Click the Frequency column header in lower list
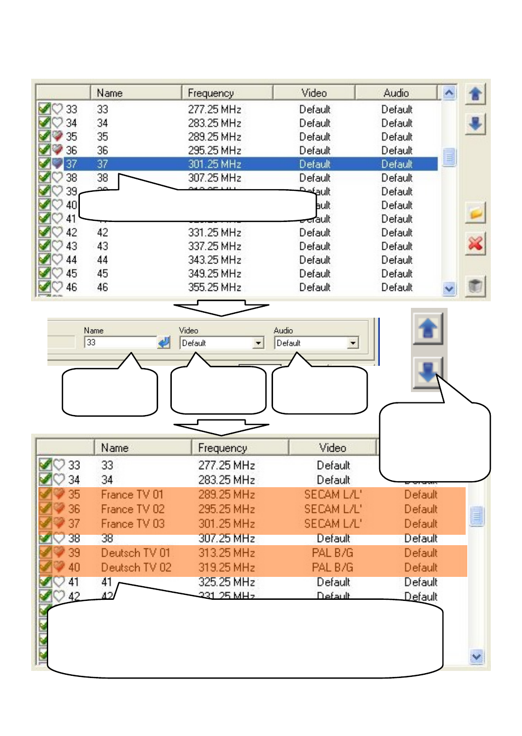The width and height of the screenshot is (522, 736). click(240, 448)
